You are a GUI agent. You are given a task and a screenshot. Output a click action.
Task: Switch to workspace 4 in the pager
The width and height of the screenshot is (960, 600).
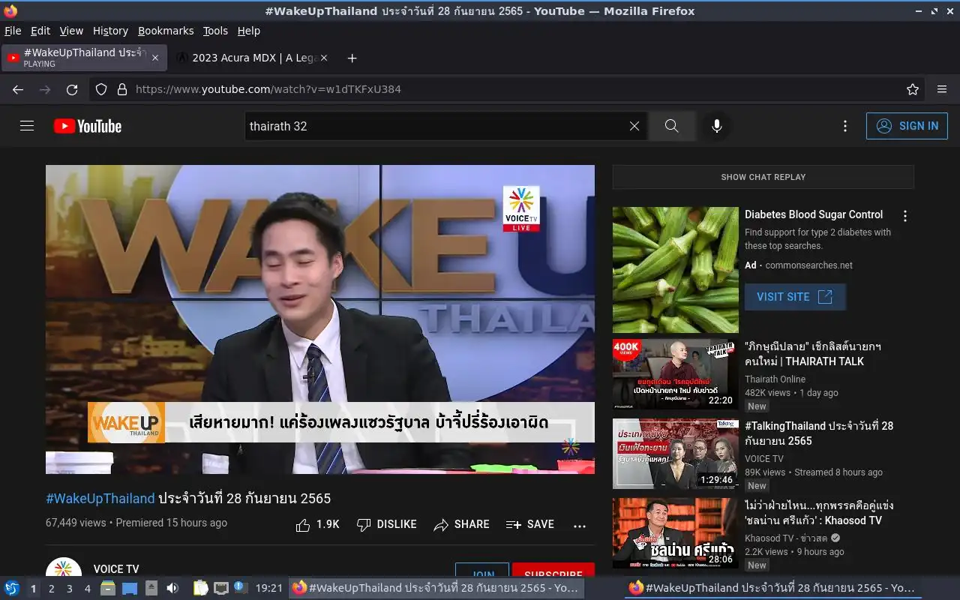point(87,589)
